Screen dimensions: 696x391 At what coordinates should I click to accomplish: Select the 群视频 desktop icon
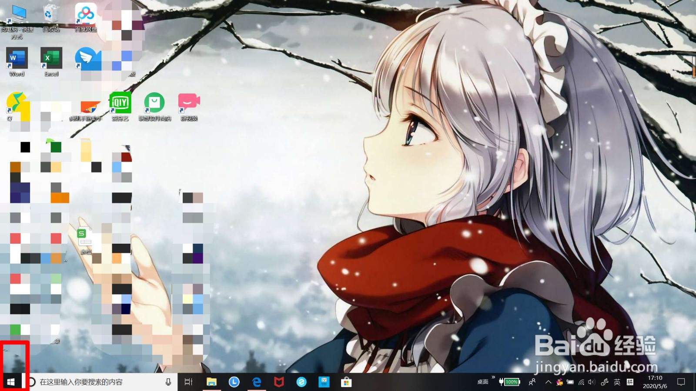coord(189,106)
